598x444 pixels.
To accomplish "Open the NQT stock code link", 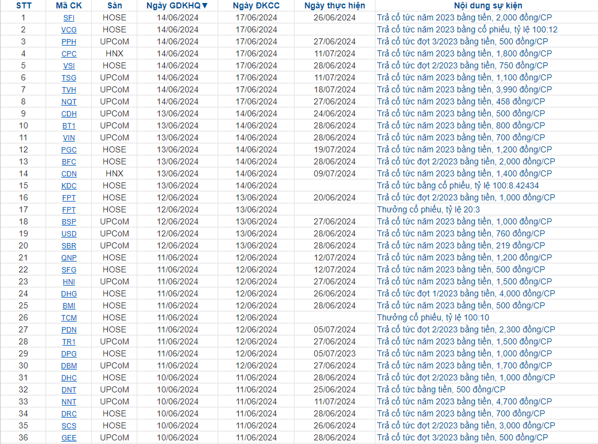I will coord(68,102).
